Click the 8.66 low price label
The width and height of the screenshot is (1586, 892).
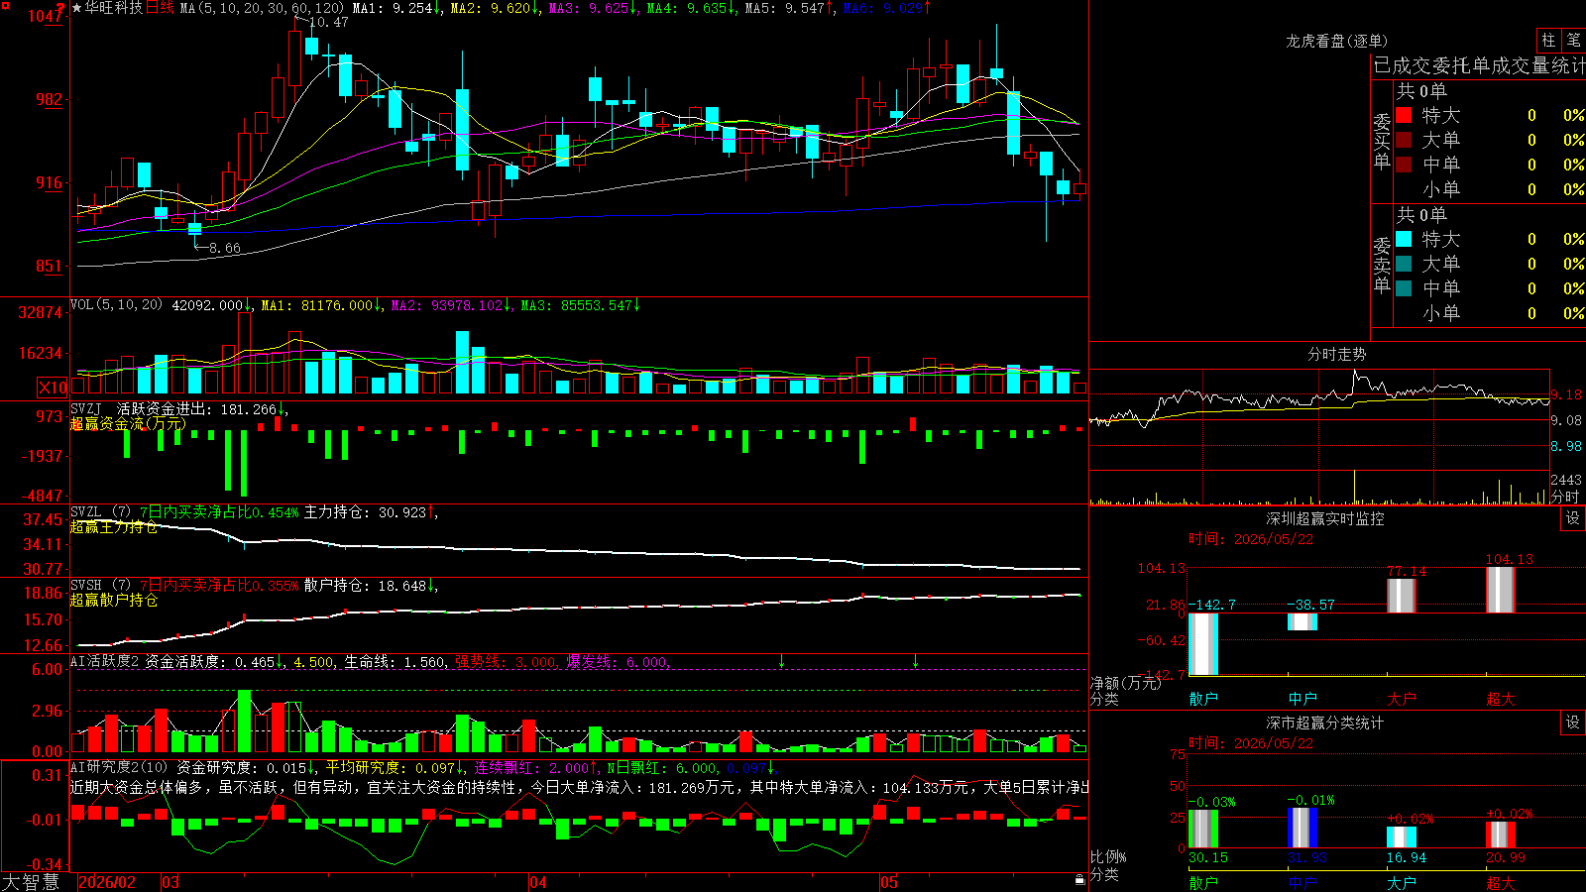click(225, 248)
